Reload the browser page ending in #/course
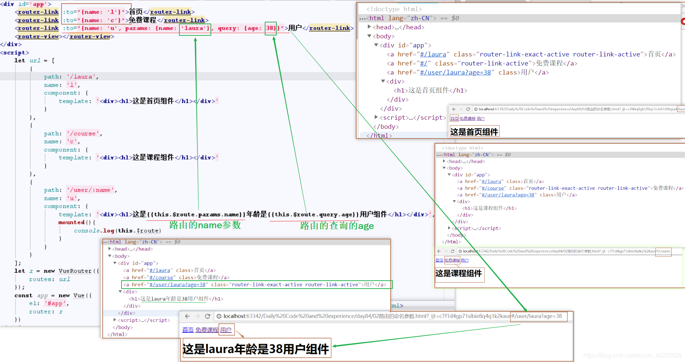 coord(452,251)
